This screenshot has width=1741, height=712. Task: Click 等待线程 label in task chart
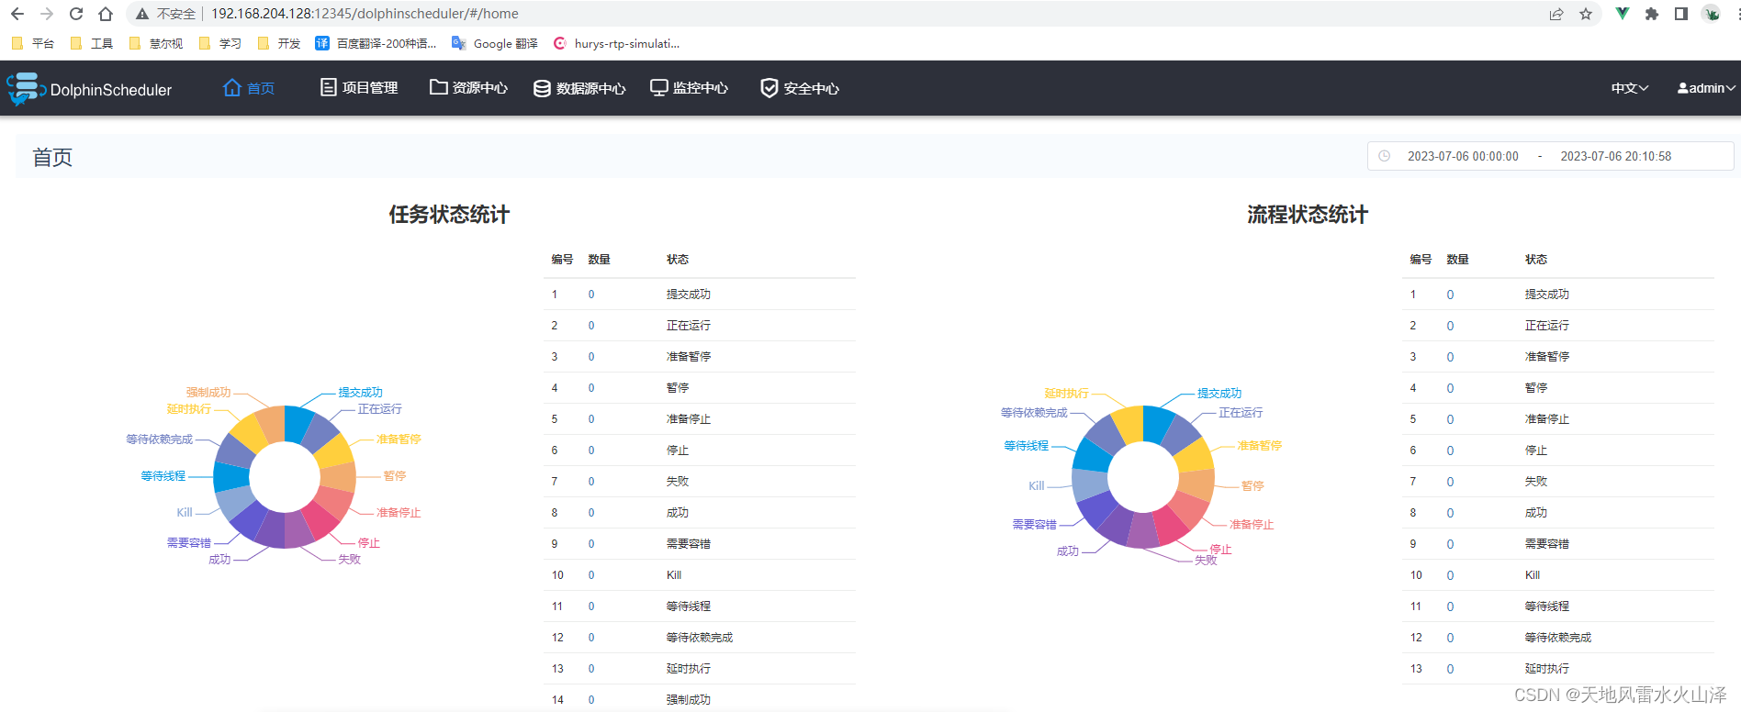[163, 476]
